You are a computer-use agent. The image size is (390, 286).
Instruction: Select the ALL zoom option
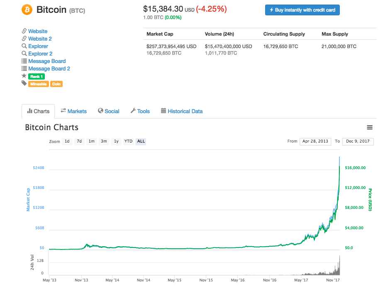point(141,141)
